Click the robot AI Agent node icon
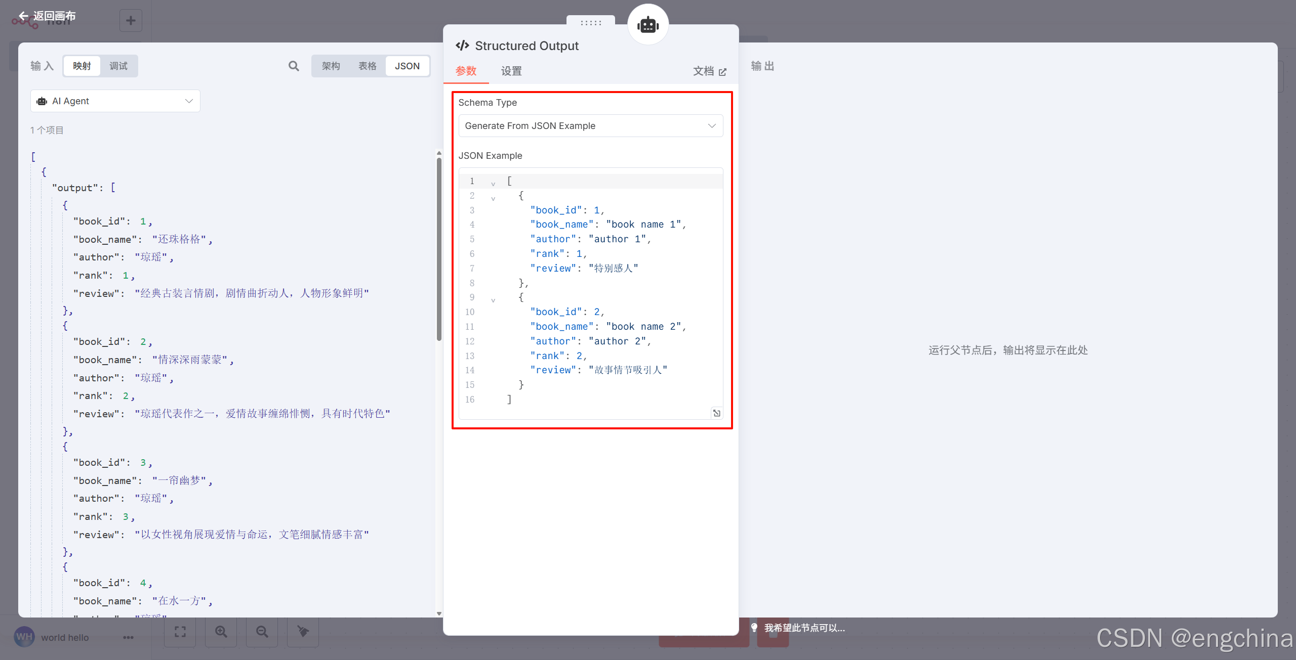 (647, 24)
